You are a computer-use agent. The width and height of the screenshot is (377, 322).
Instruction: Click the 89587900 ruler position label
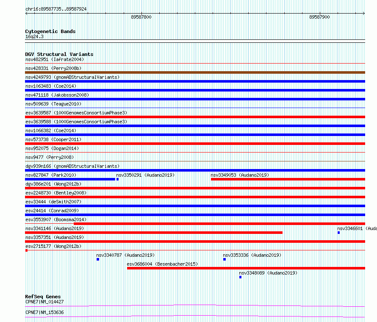319,17
